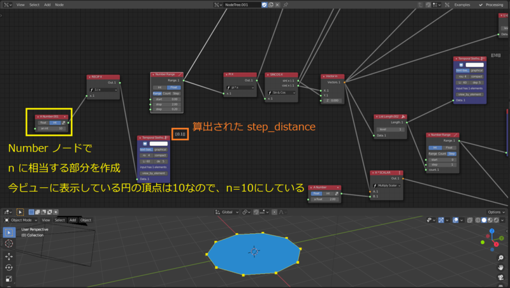Click the random-int icon on A Number.001 node

pos(64,122)
